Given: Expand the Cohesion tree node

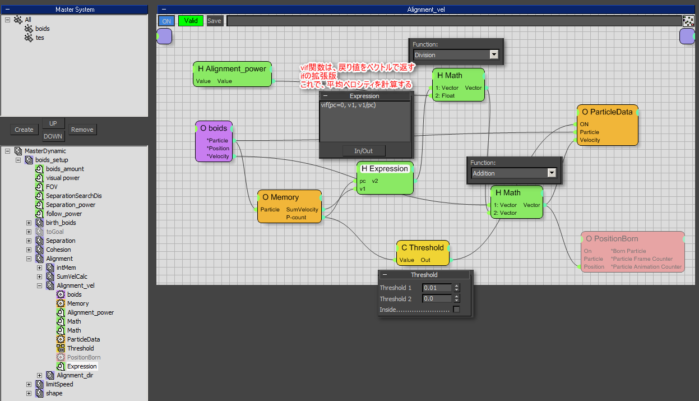Looking at the screenshot, I should coord(29,250).
